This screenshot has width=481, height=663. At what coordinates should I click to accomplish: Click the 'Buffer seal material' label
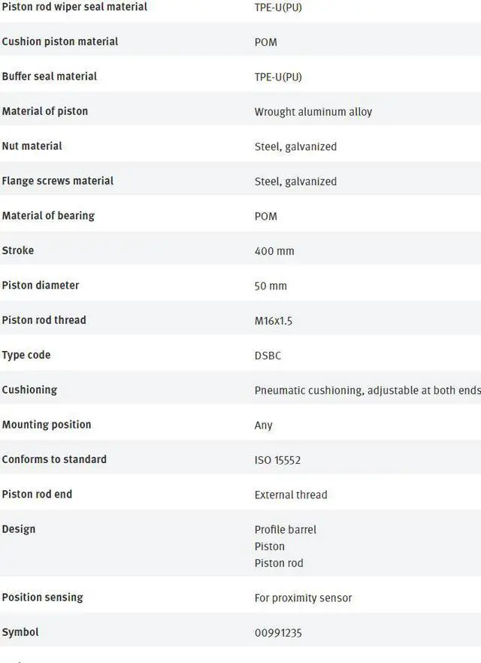(50, 76)
